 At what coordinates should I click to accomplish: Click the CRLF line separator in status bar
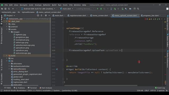pyautogui.click(x=147, y=91)
